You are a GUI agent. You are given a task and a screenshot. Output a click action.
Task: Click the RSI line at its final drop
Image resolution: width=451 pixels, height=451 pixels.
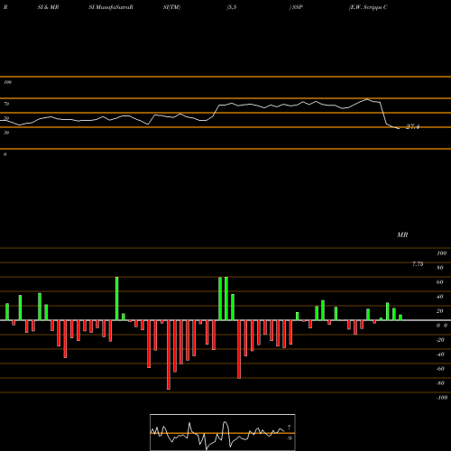[x=383, y=114]
